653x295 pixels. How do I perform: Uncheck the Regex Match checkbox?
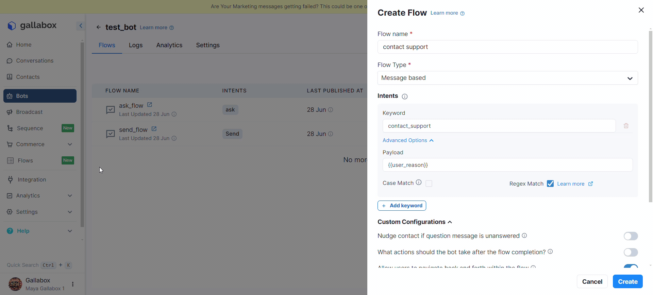click(x=550, y=184)
